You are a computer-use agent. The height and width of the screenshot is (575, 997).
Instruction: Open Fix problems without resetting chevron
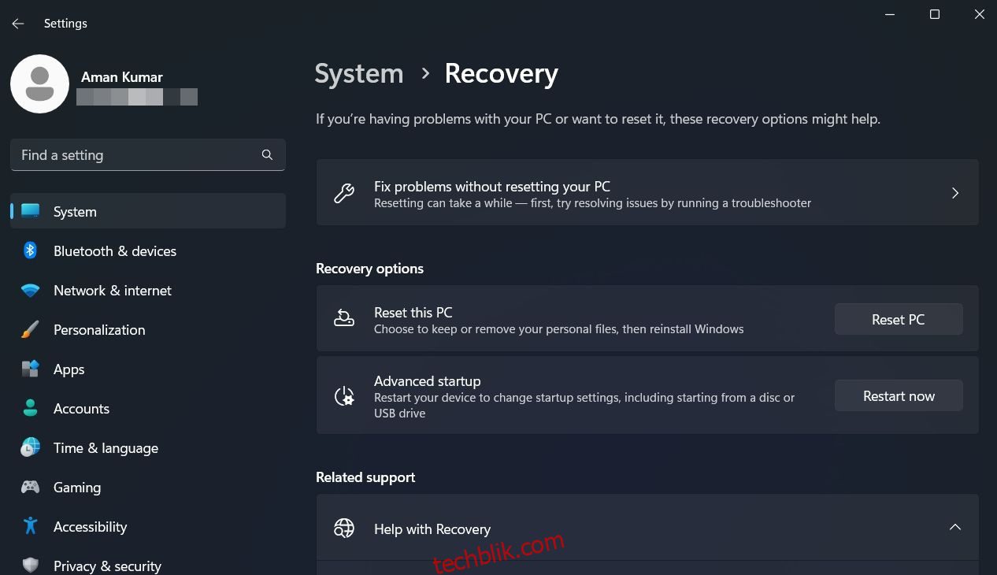(x=954, y=193)
